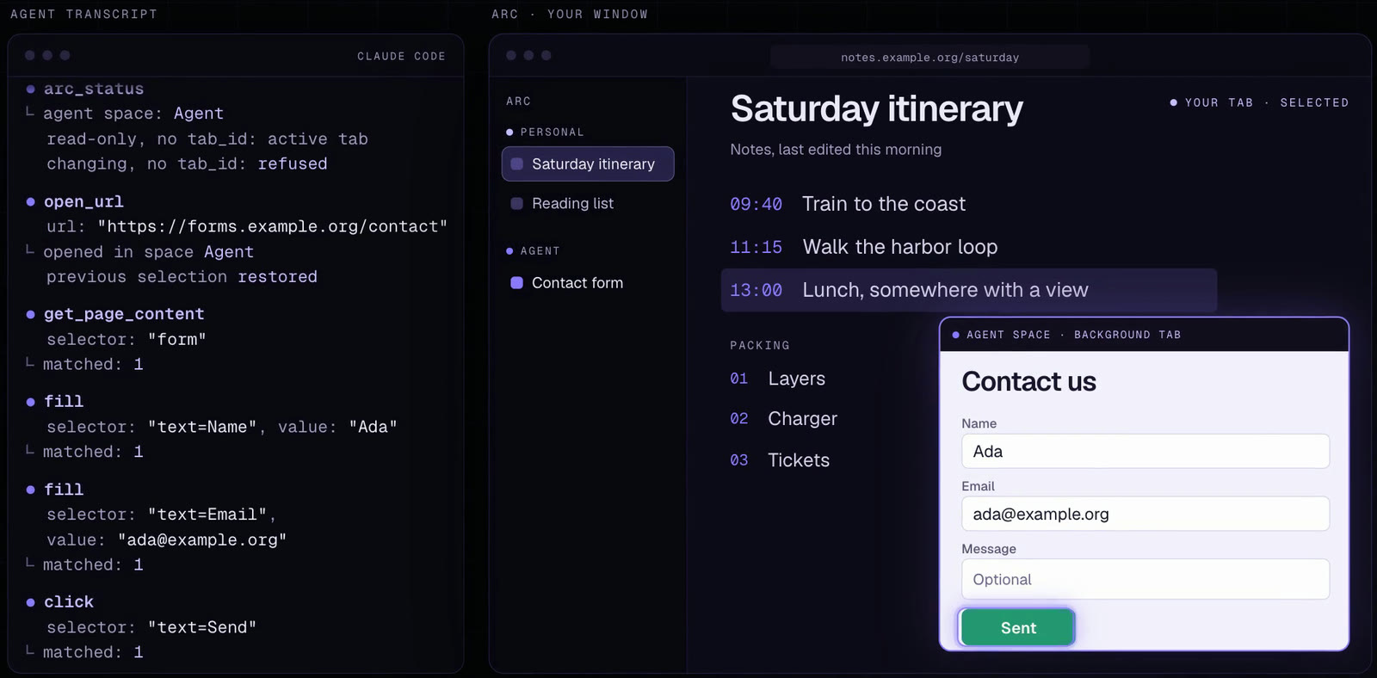
Task: Click the "Charger" packing item
Action: tap(802, 418)
